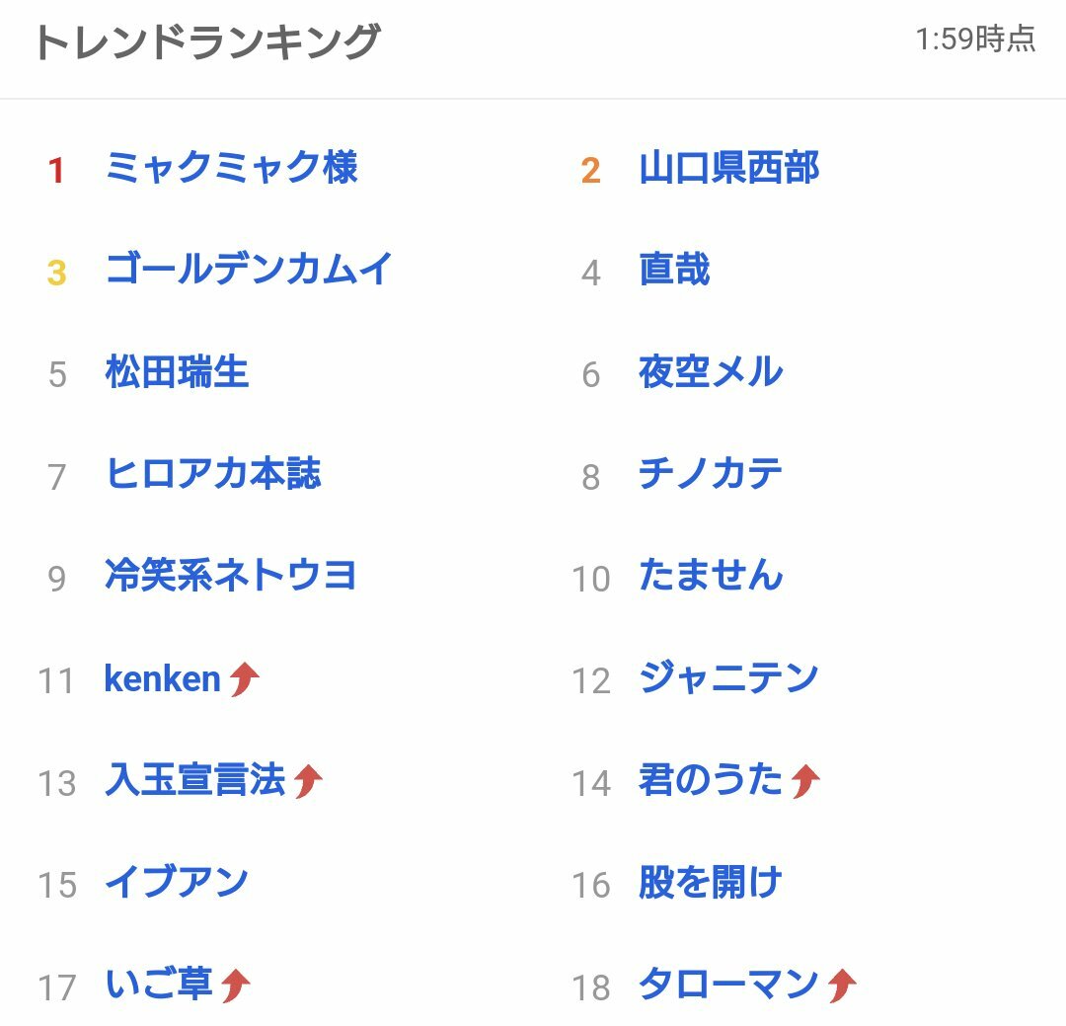Screen dimensions: 1066x1026
Task: Click the rising arrow beside kenken
Action: 244,679
